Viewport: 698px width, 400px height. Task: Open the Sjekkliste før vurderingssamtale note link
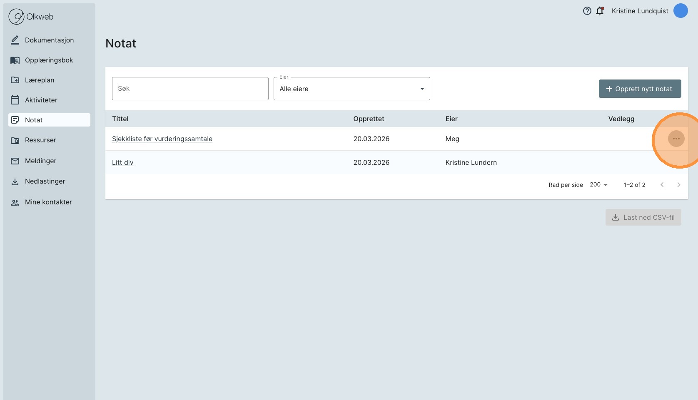pyautogui.click(x=162, y=139)
